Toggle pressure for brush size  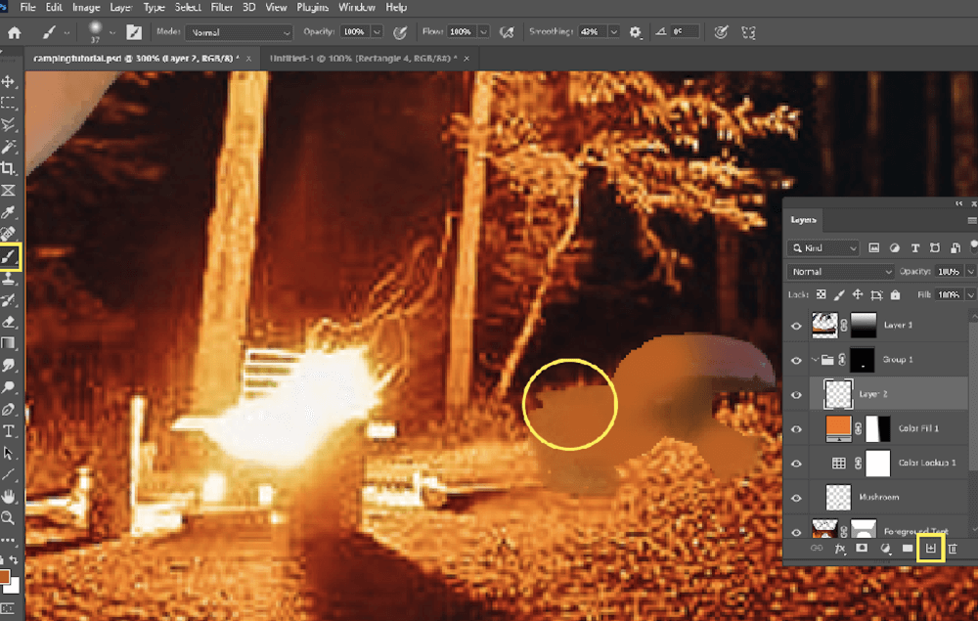point(721,32)
